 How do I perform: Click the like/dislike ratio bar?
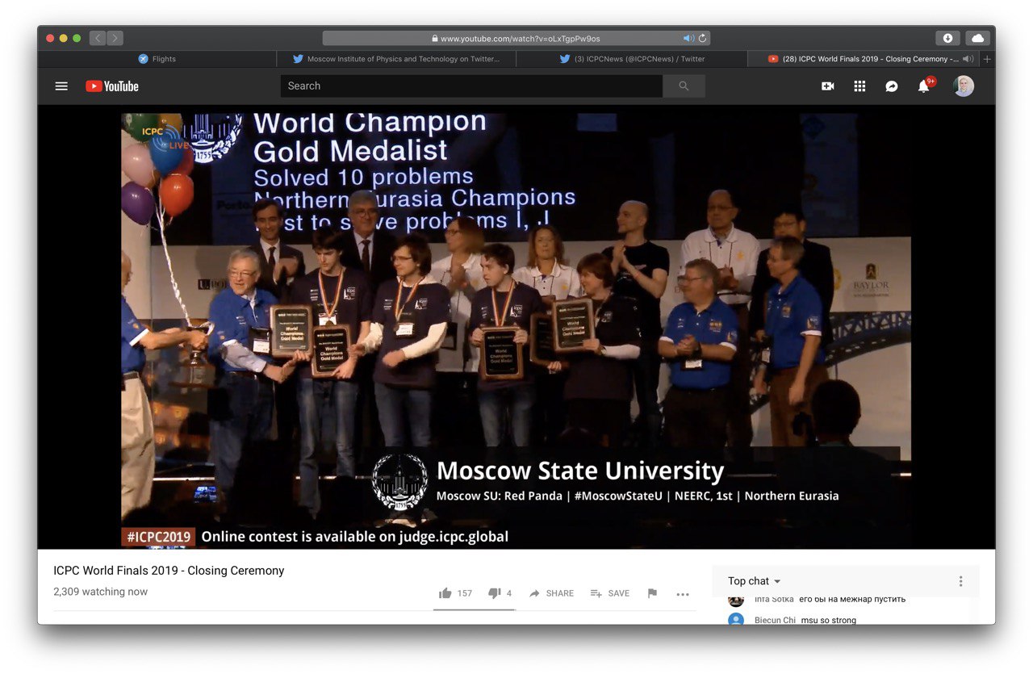tap(475, 609)
